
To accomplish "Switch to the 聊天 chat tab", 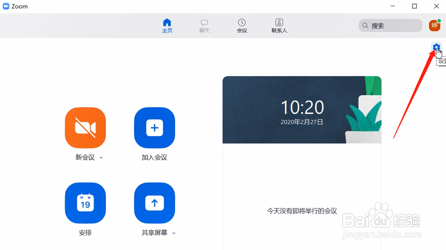I will (x=204, y=25).
